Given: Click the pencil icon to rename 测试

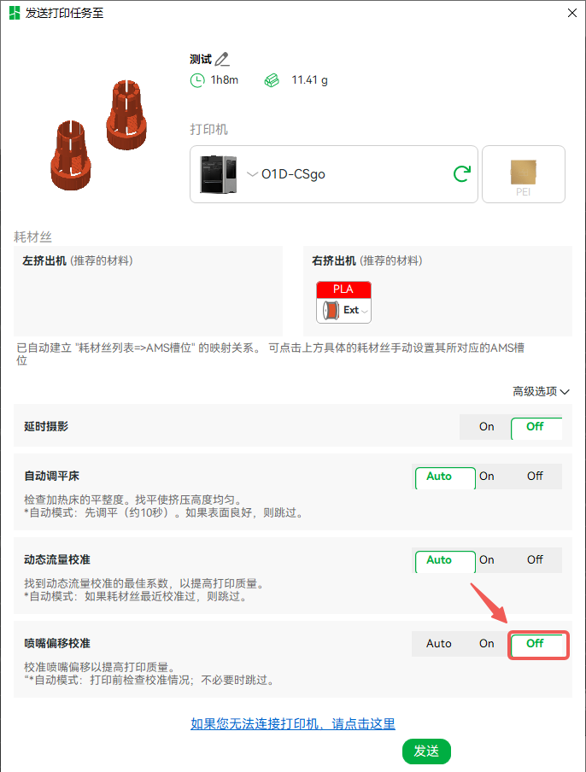Looking at the screenshot, I should 223,59.
